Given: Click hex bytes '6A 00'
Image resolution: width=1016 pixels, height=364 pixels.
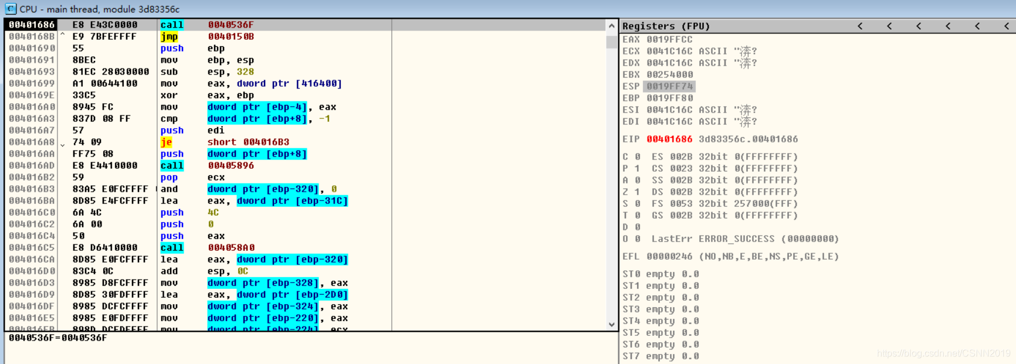Looking at the screenshot, I should pyautogui.click(x=87, y=224).
